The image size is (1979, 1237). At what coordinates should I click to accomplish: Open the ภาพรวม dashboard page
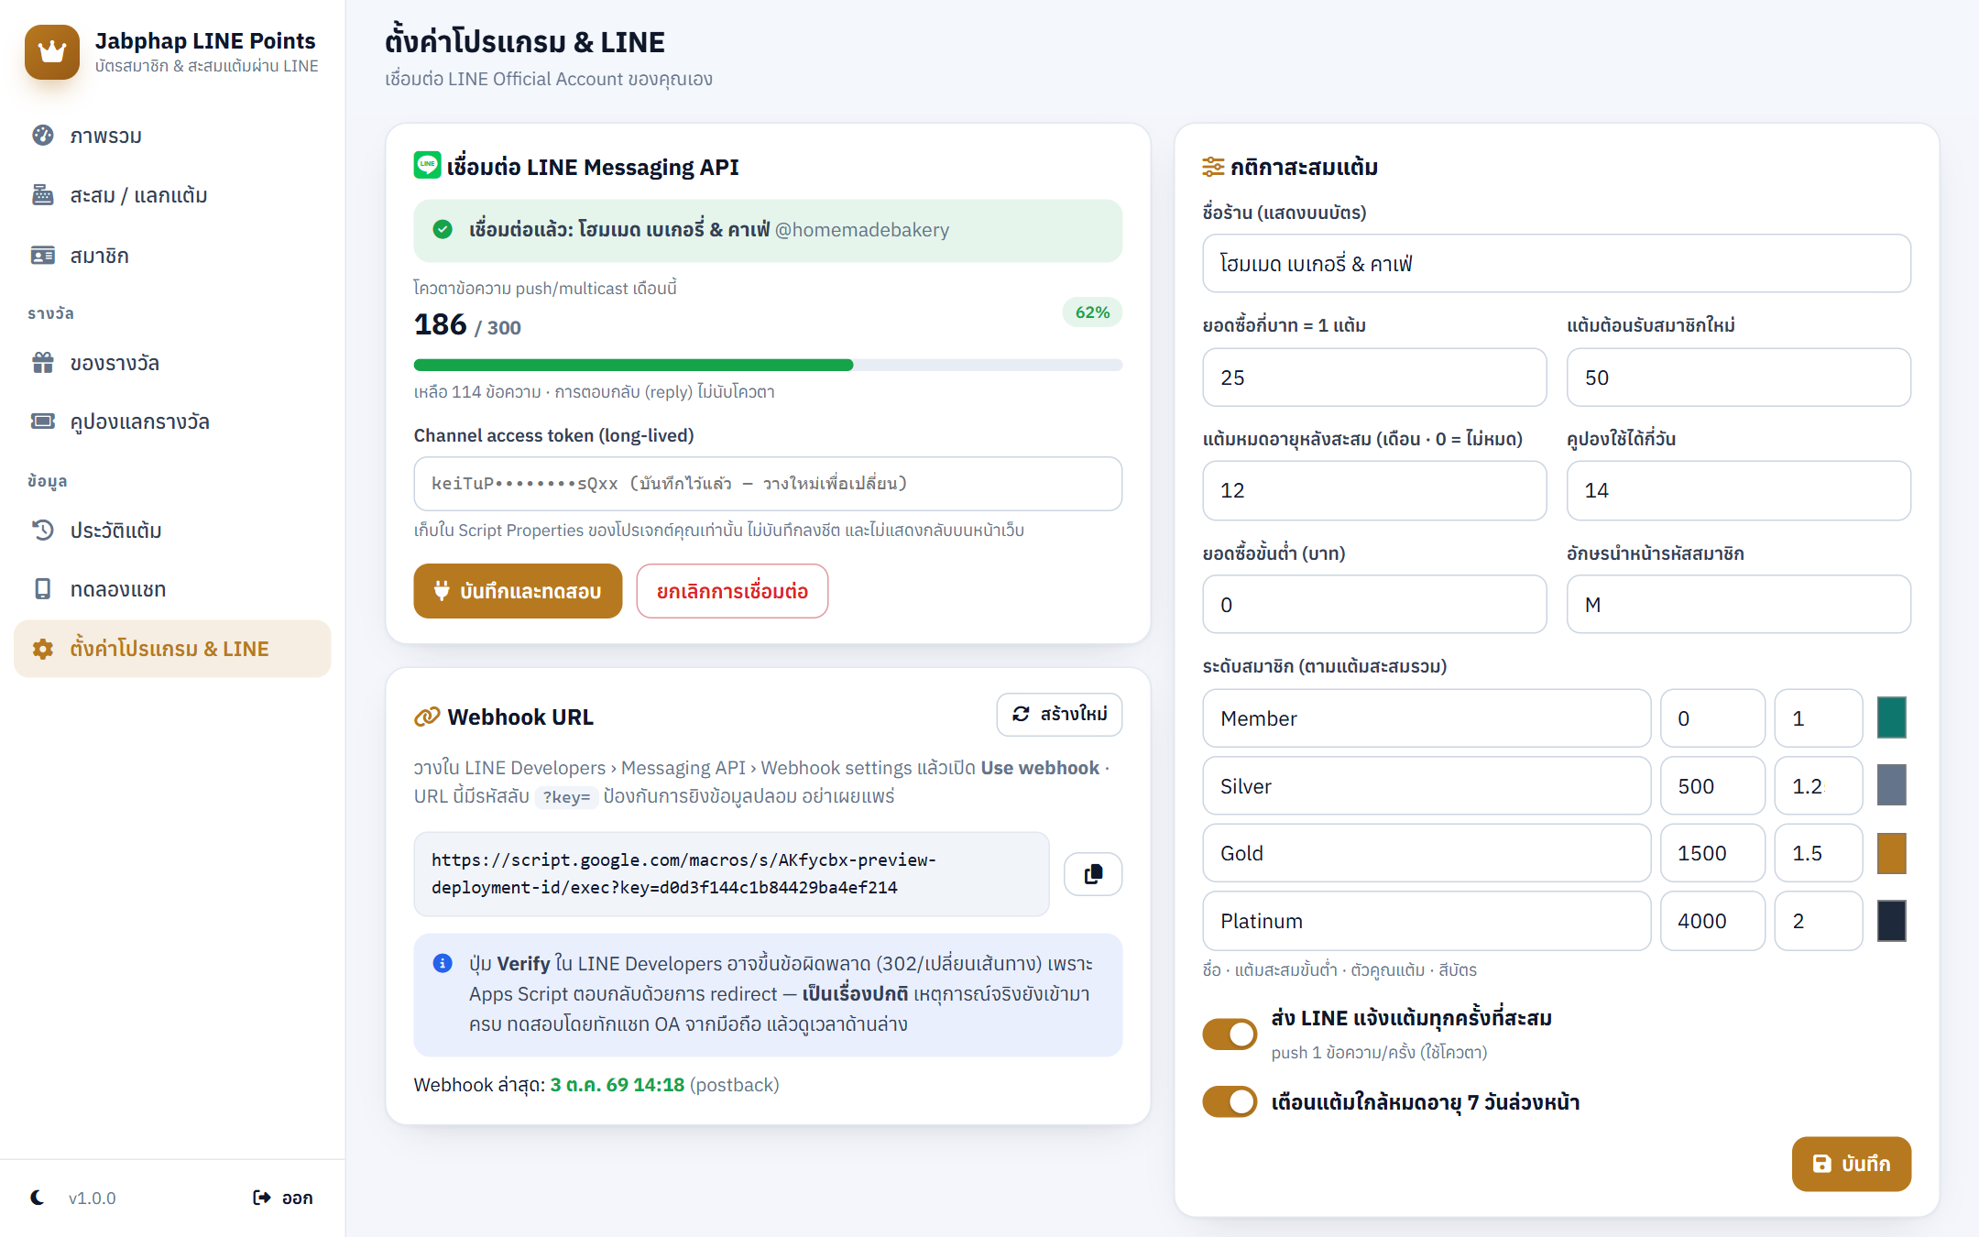tap(172, 136)
